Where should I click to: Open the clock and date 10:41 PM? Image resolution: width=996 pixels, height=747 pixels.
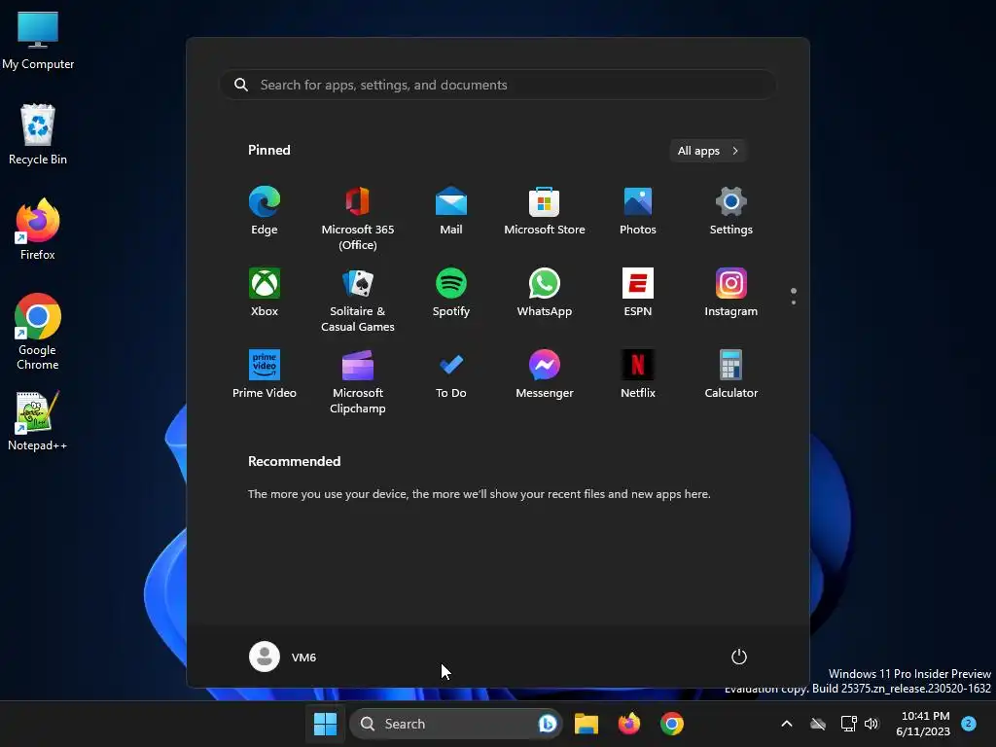pyautogui.click(x=923, y=724)
